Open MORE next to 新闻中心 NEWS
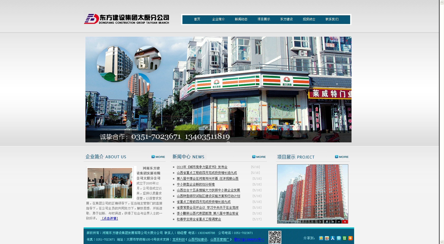Screen dimensions: 444x244 point(259,157)
